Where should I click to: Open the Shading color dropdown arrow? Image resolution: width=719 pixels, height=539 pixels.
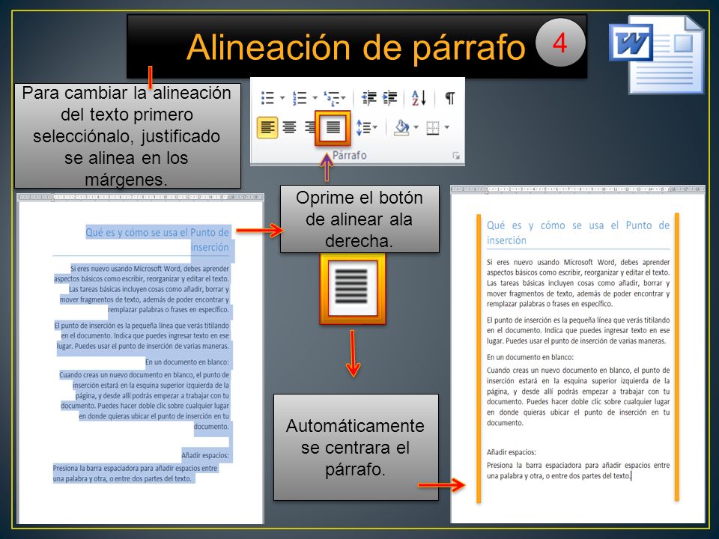tap(416, 127)
